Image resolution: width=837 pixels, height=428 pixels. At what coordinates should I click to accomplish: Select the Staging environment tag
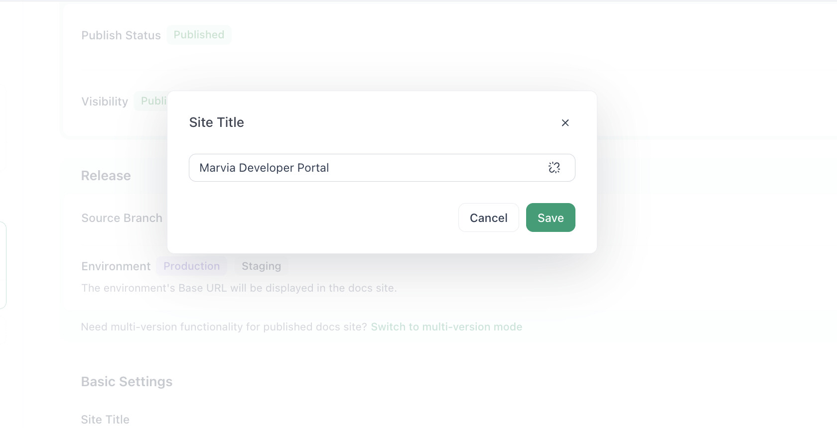pos(261,266)
